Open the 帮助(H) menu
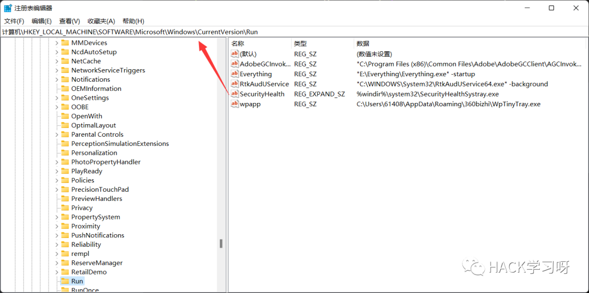Screen dimensions: 589x293 pyautogui.click(x=134, y=21)
